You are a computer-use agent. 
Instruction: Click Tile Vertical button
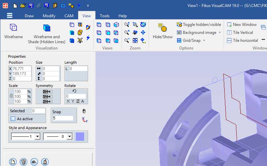240,33
